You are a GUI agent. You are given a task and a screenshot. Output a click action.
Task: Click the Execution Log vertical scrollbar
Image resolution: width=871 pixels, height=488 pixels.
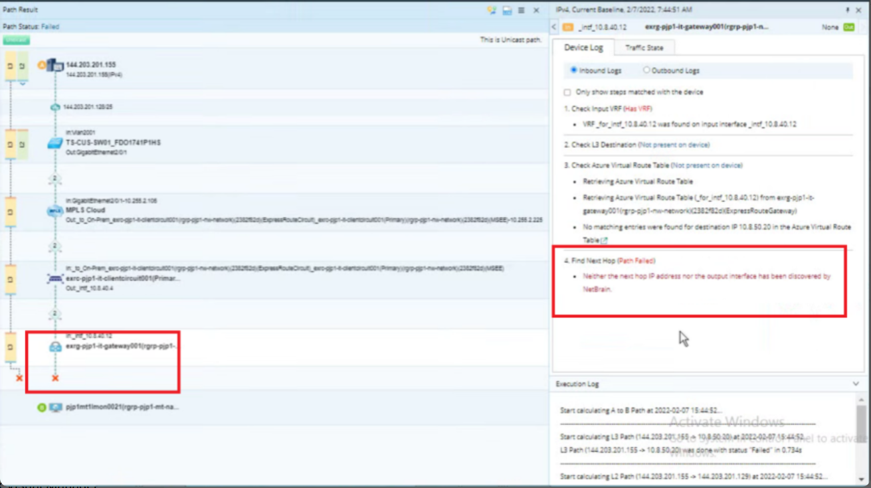click(x=861, y=438)
